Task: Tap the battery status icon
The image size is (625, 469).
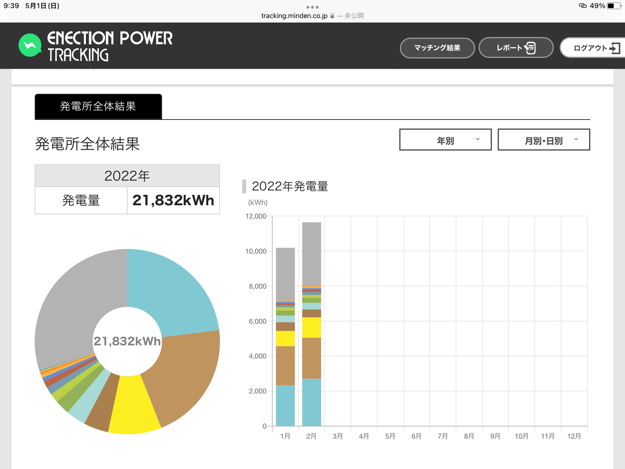Action: [614, 6]
